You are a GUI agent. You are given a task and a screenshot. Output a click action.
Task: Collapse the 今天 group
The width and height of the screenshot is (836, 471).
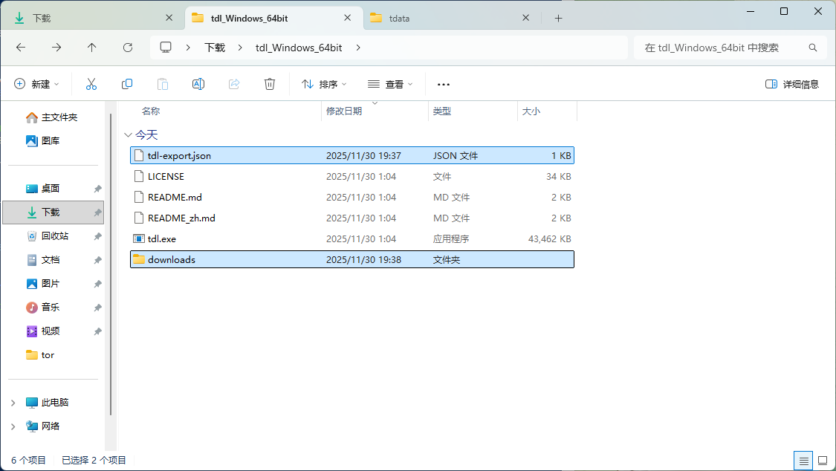(x=127, y=135)
